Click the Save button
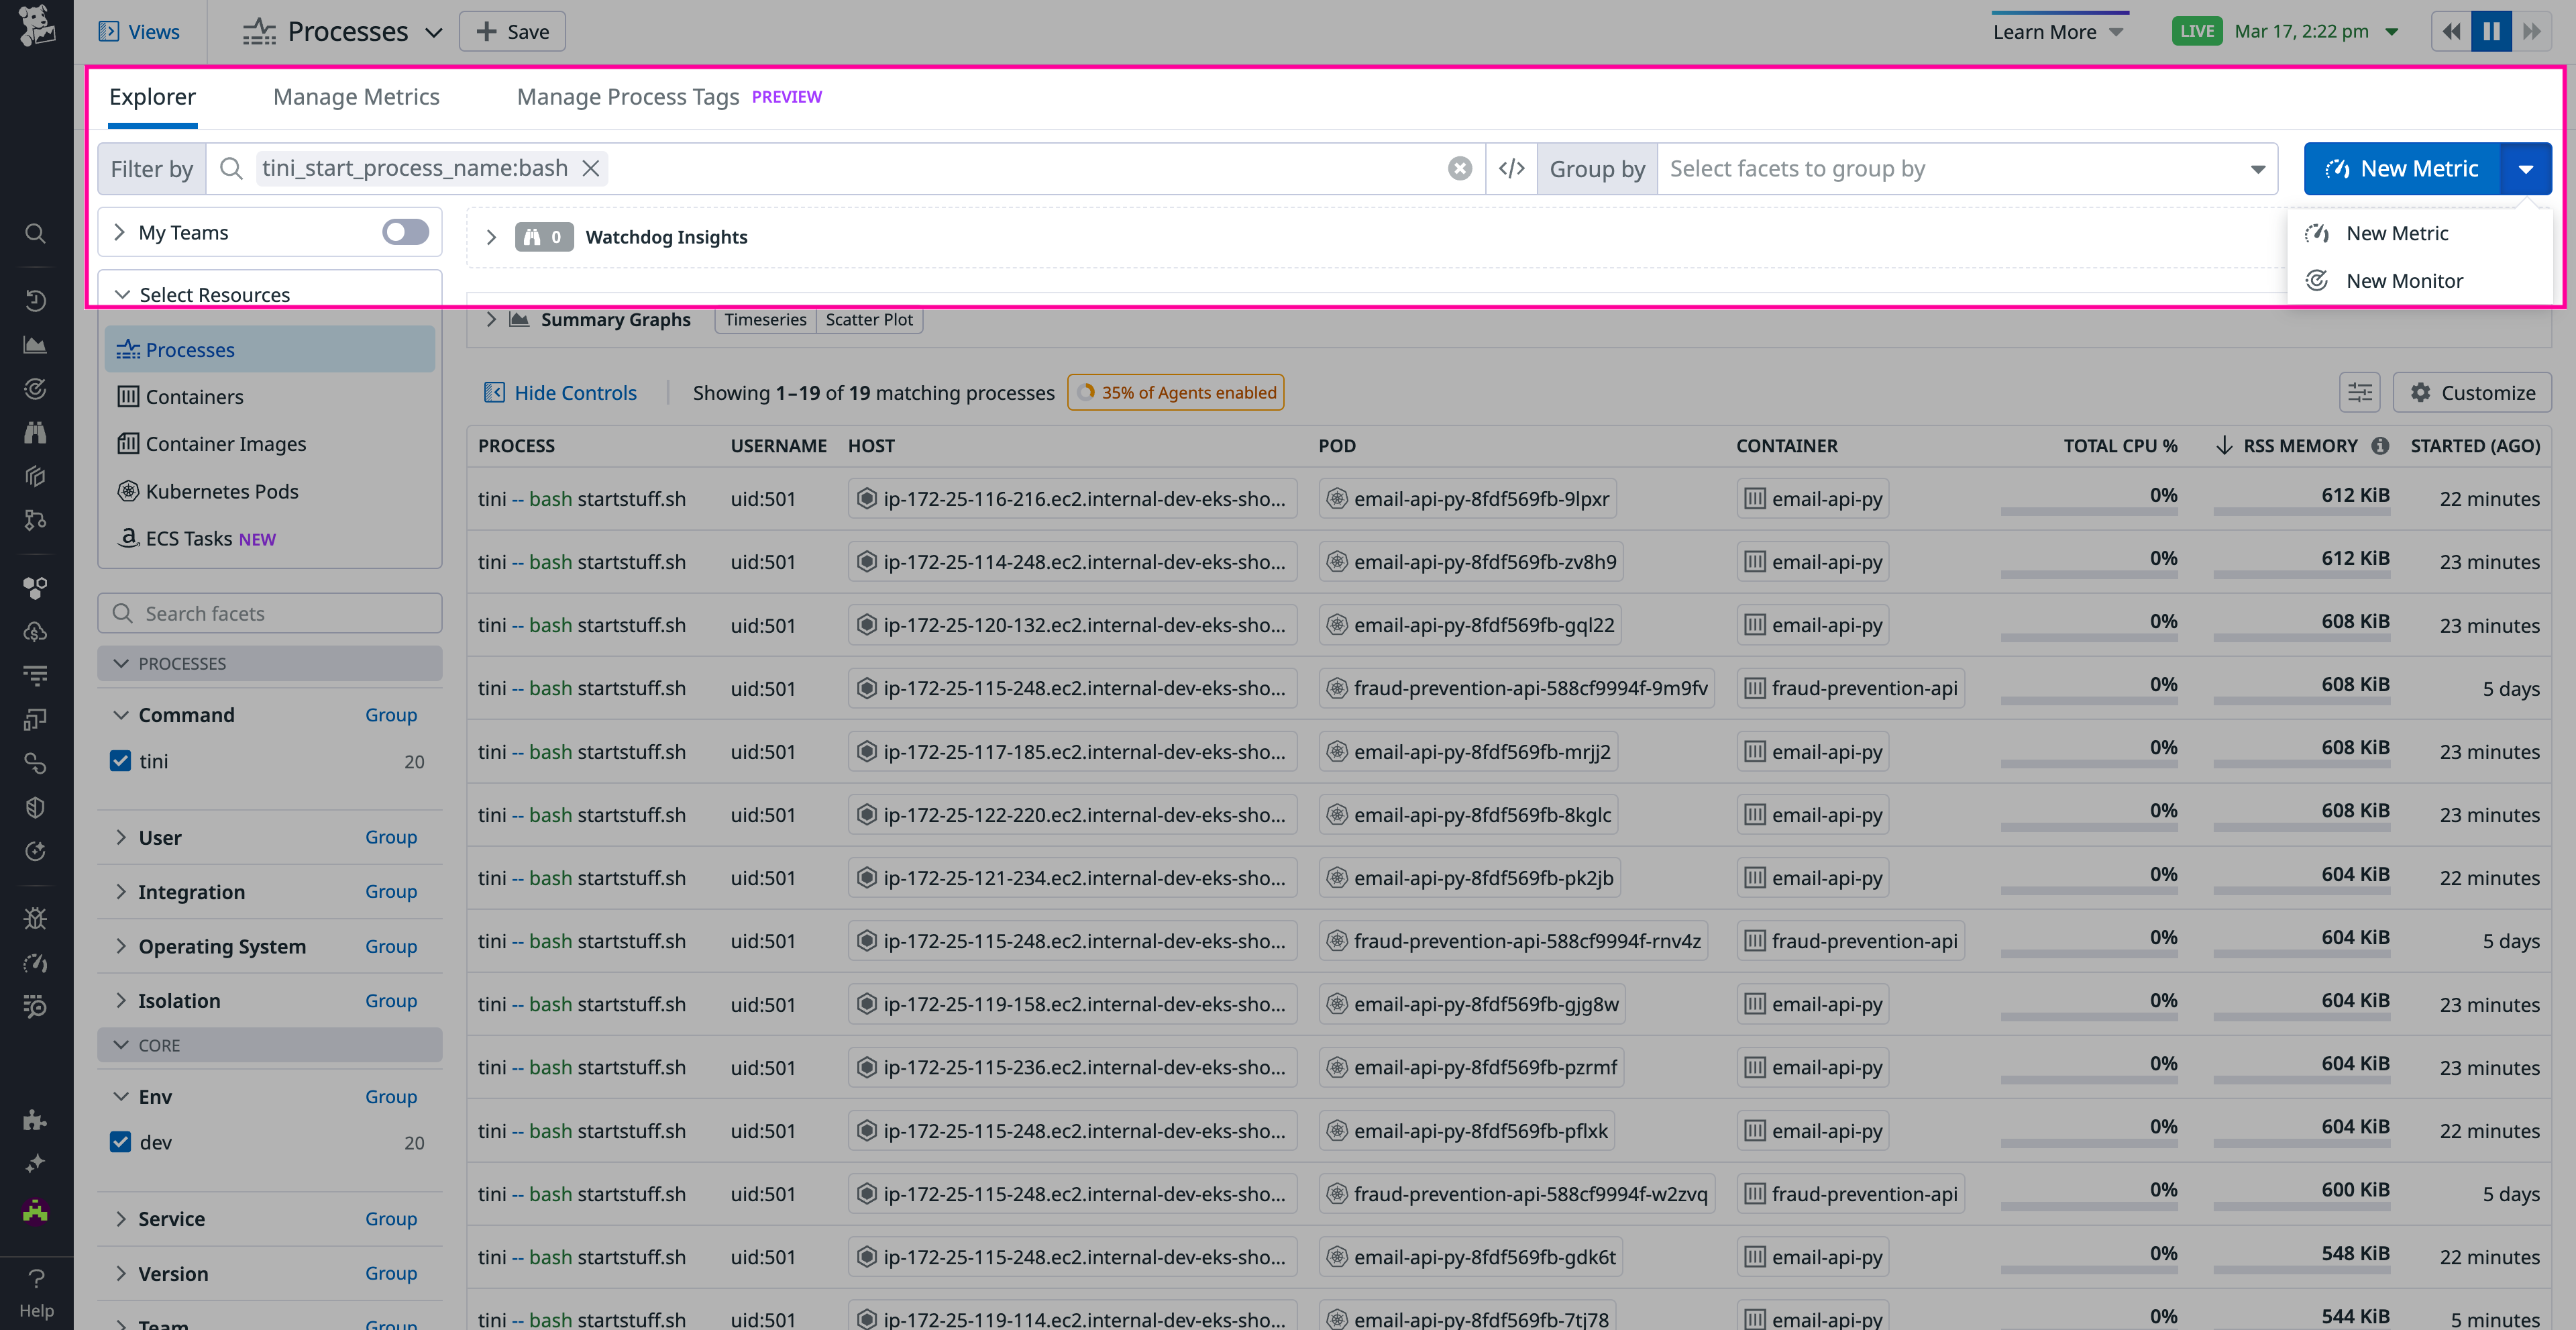The image size is (2576, 1330). (x=511, y=31)
